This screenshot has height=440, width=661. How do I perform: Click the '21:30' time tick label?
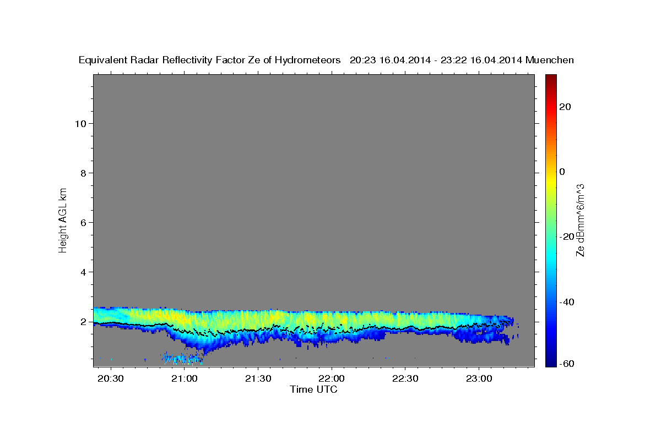[258, 379]
